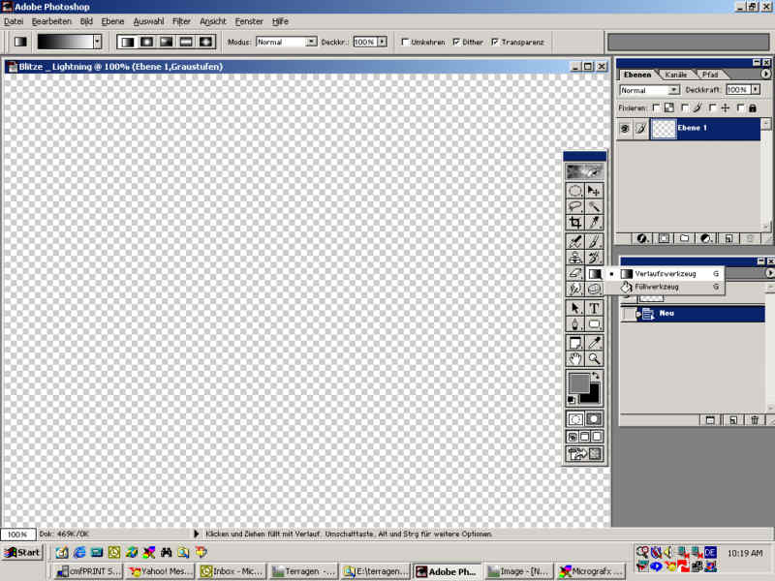Select the Text tool
The width and height of the screenshot is (775, 581).
coord(594,308)
